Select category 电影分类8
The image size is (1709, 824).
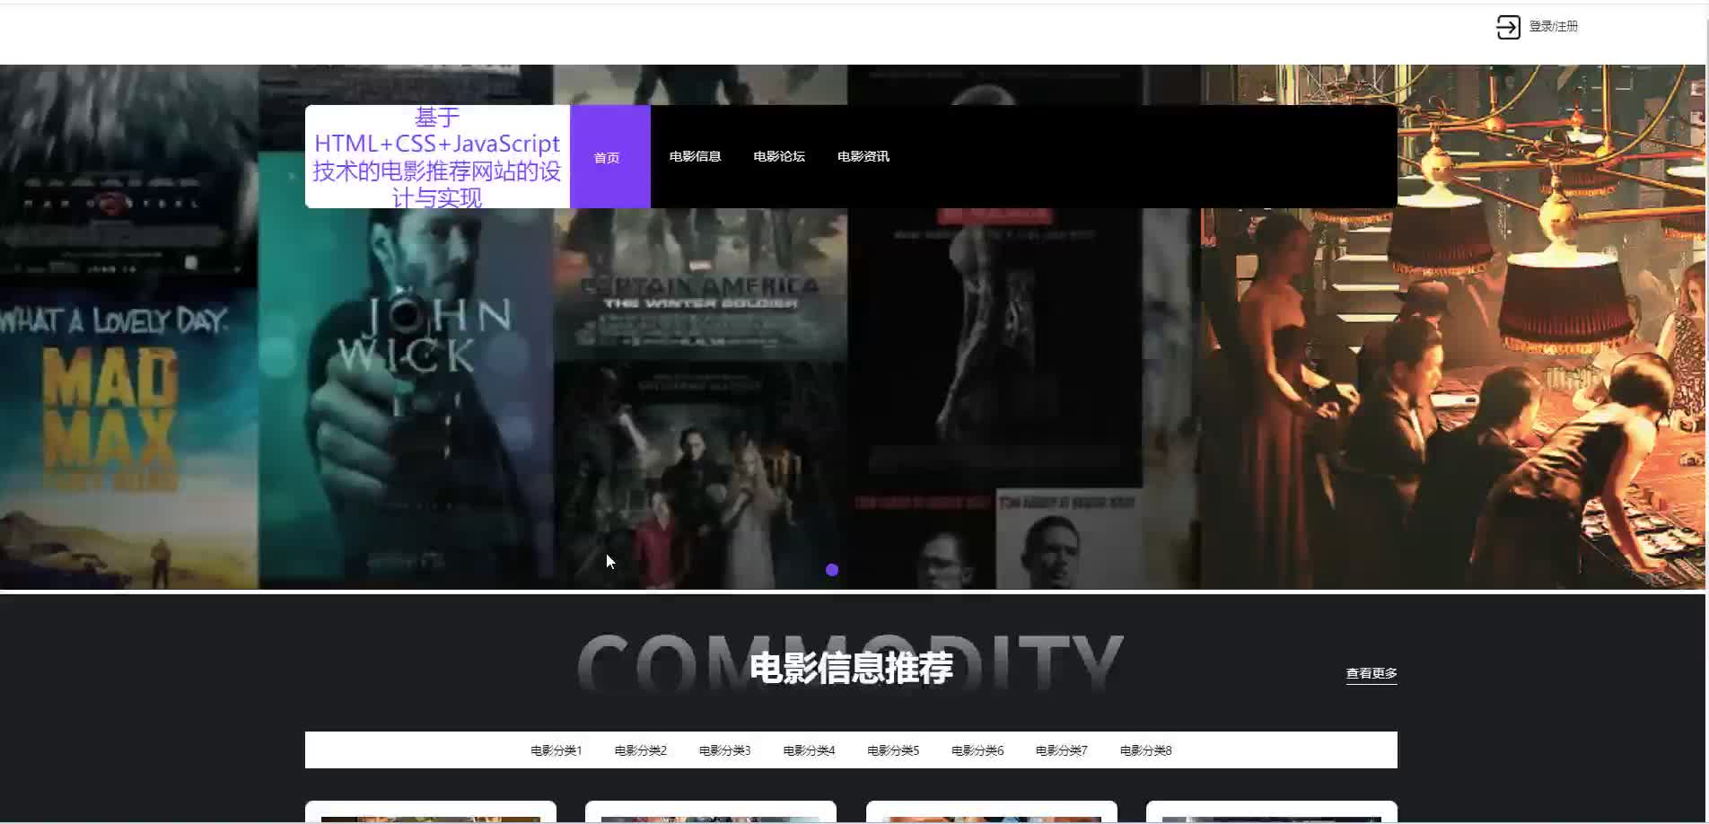point(1146,750)
